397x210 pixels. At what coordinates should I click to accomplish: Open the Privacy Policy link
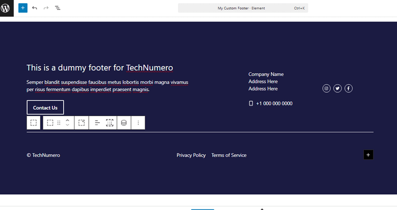(191, 155)
